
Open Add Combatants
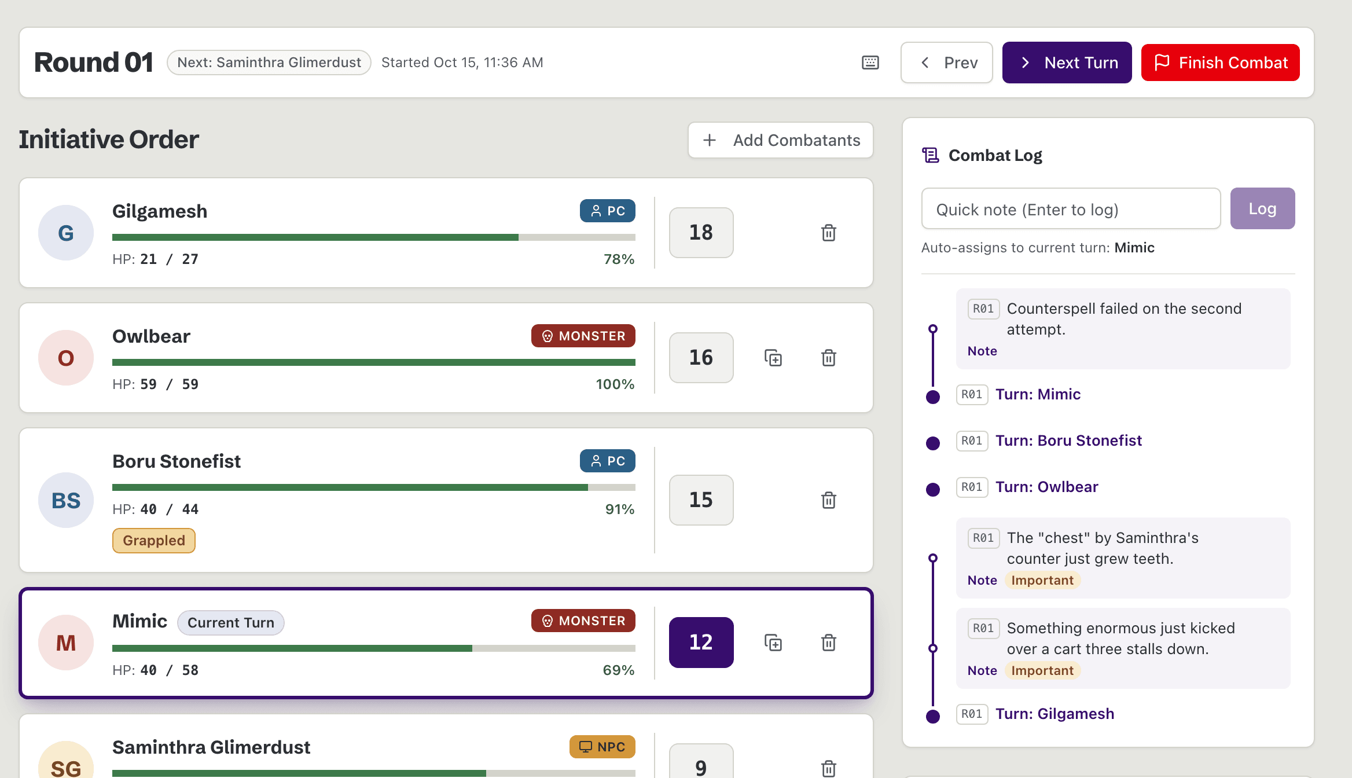tap(780, 140)
